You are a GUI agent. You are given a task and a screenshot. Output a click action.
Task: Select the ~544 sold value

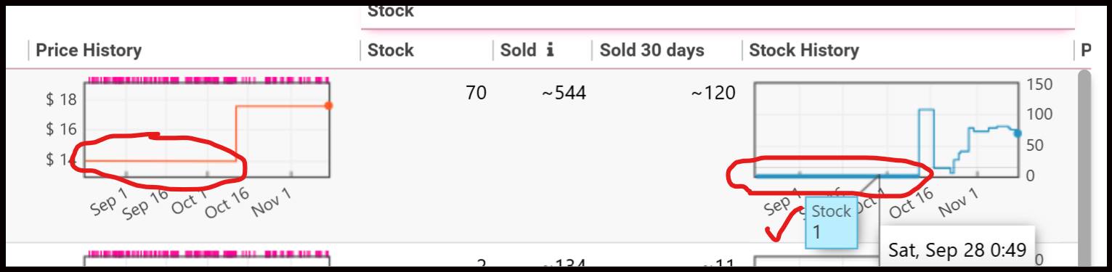pyautogui.click(x=564, y=92)
